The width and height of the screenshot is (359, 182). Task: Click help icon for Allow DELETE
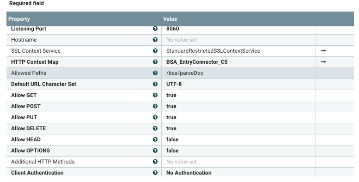[155, 128]
